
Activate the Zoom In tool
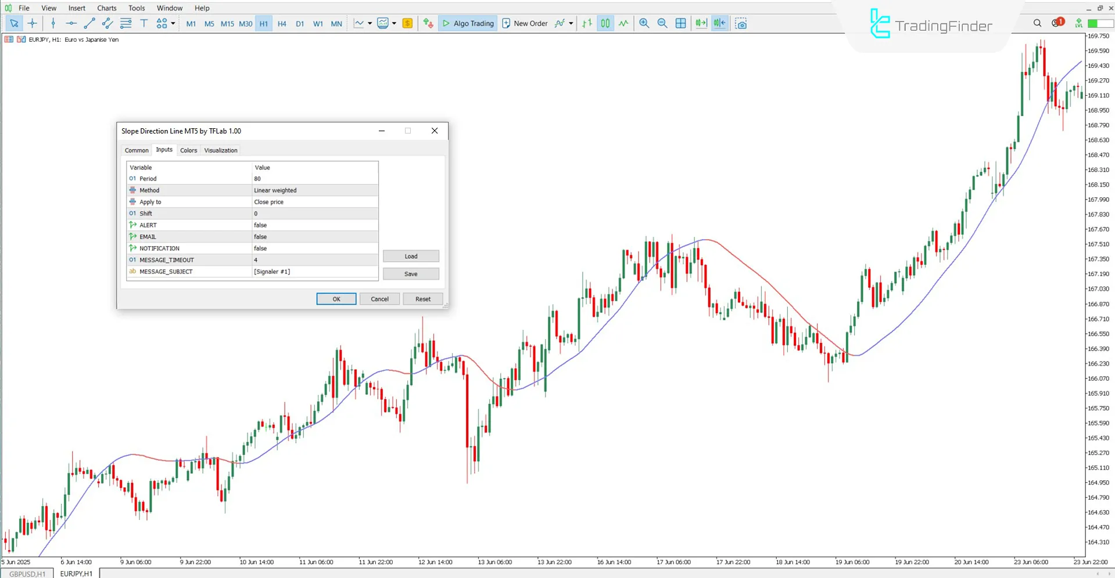[644, 23]
